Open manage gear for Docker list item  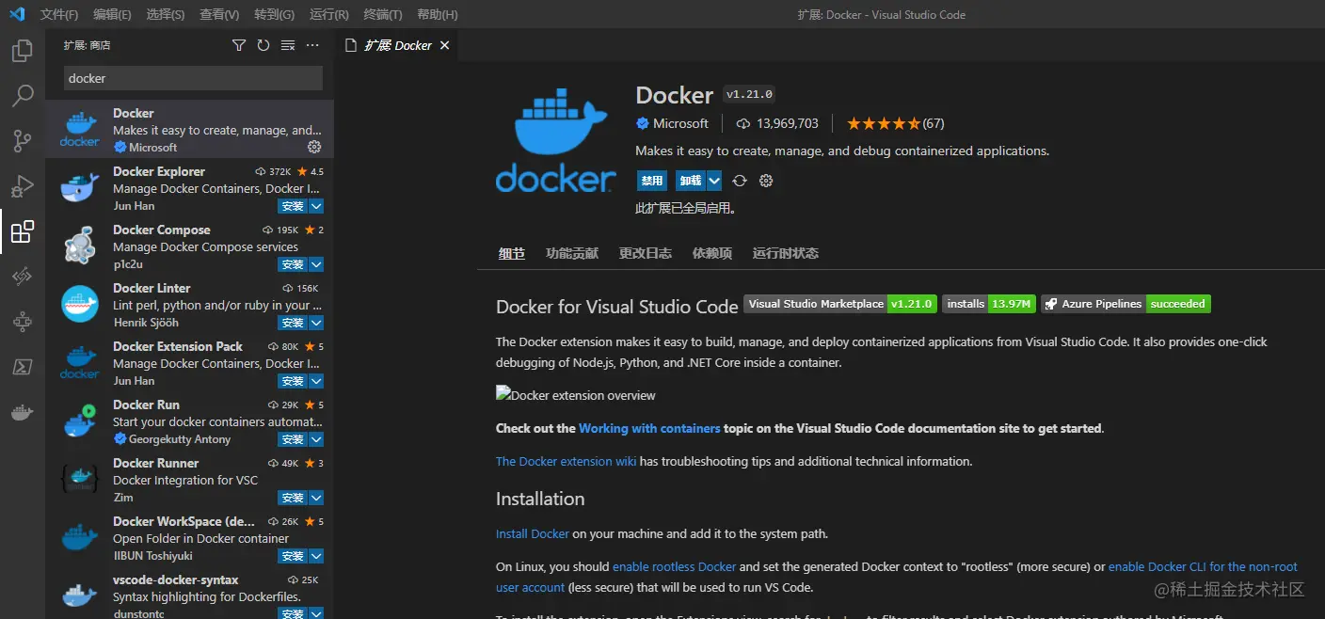tap(314, 147)
